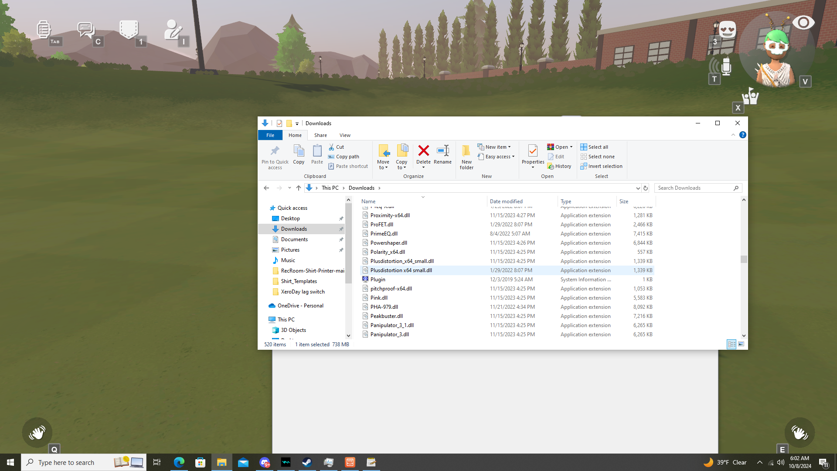Click the file list vertical scrollbar thumb
This screenshot has width=837, height=471.
coord(744,259)
